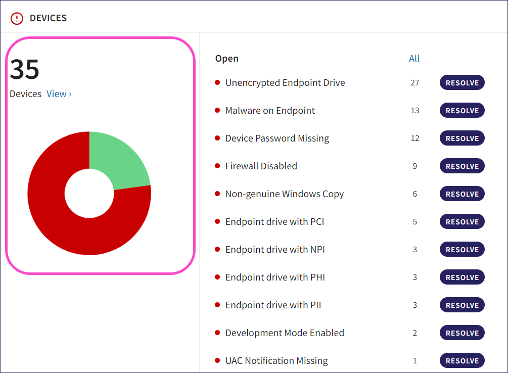The height and width of the screenshot is (373, 508).
Task: Resolve Unencrypted Endpoint Drive issue
Action: (x=462, y=83)
